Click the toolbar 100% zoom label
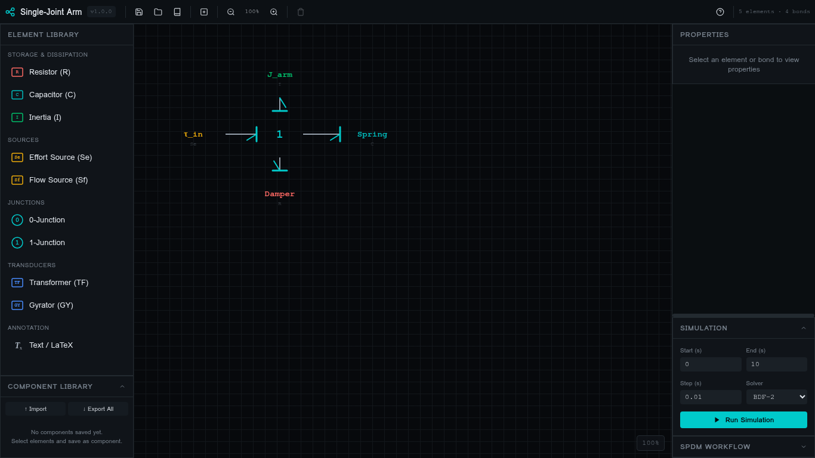The height and width of the screenshot is (458, 815). [x=252, y=12]
